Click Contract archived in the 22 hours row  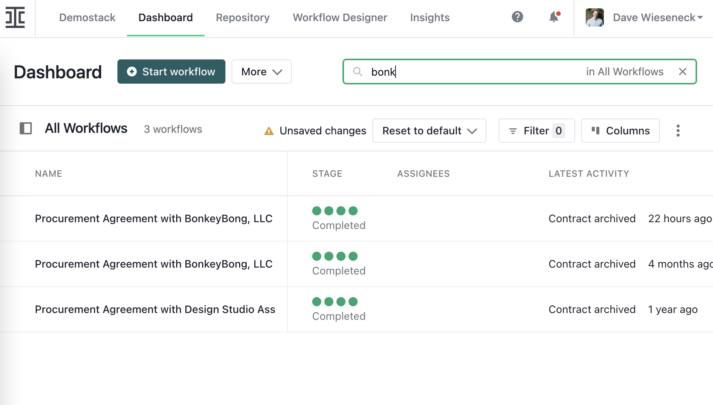coord(592,218)
